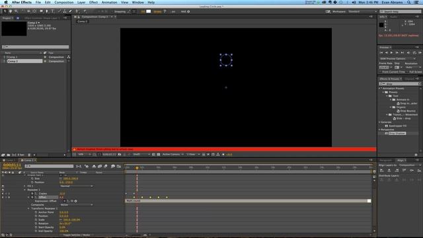Collapse the Transform Repeater 1 group
The height and width of the screenshot is (238, 423).
tap(28, 209)
